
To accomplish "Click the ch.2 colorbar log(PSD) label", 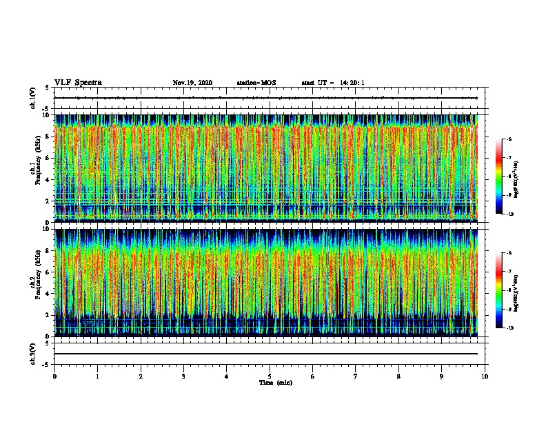I will (x=516, y=294).
